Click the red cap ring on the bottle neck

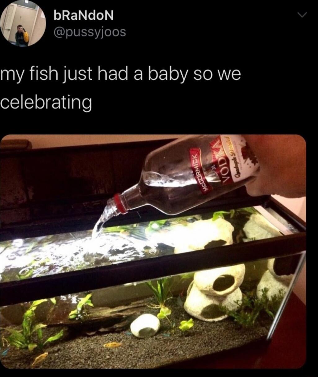(121, 203)
